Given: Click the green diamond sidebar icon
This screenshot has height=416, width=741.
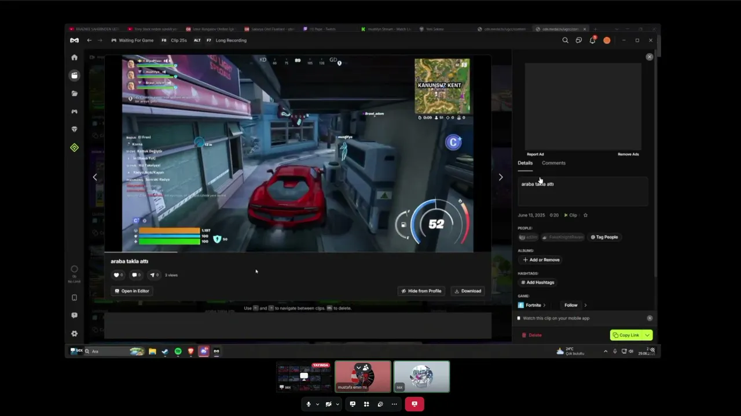Looking at the screenshot, I should point(74,148).
